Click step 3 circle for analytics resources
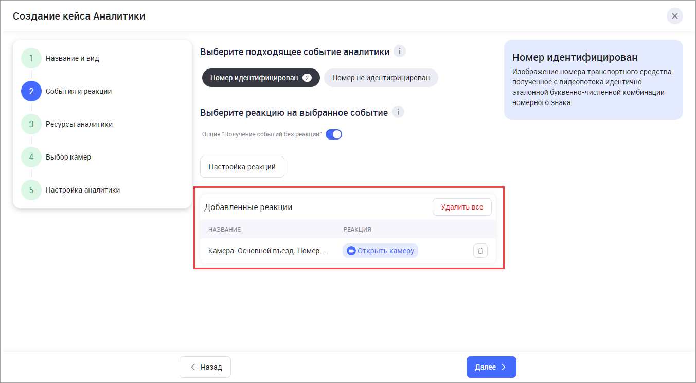Image resolution: width=696 pixels, height=383 pixels. click(x=31, y=124)
